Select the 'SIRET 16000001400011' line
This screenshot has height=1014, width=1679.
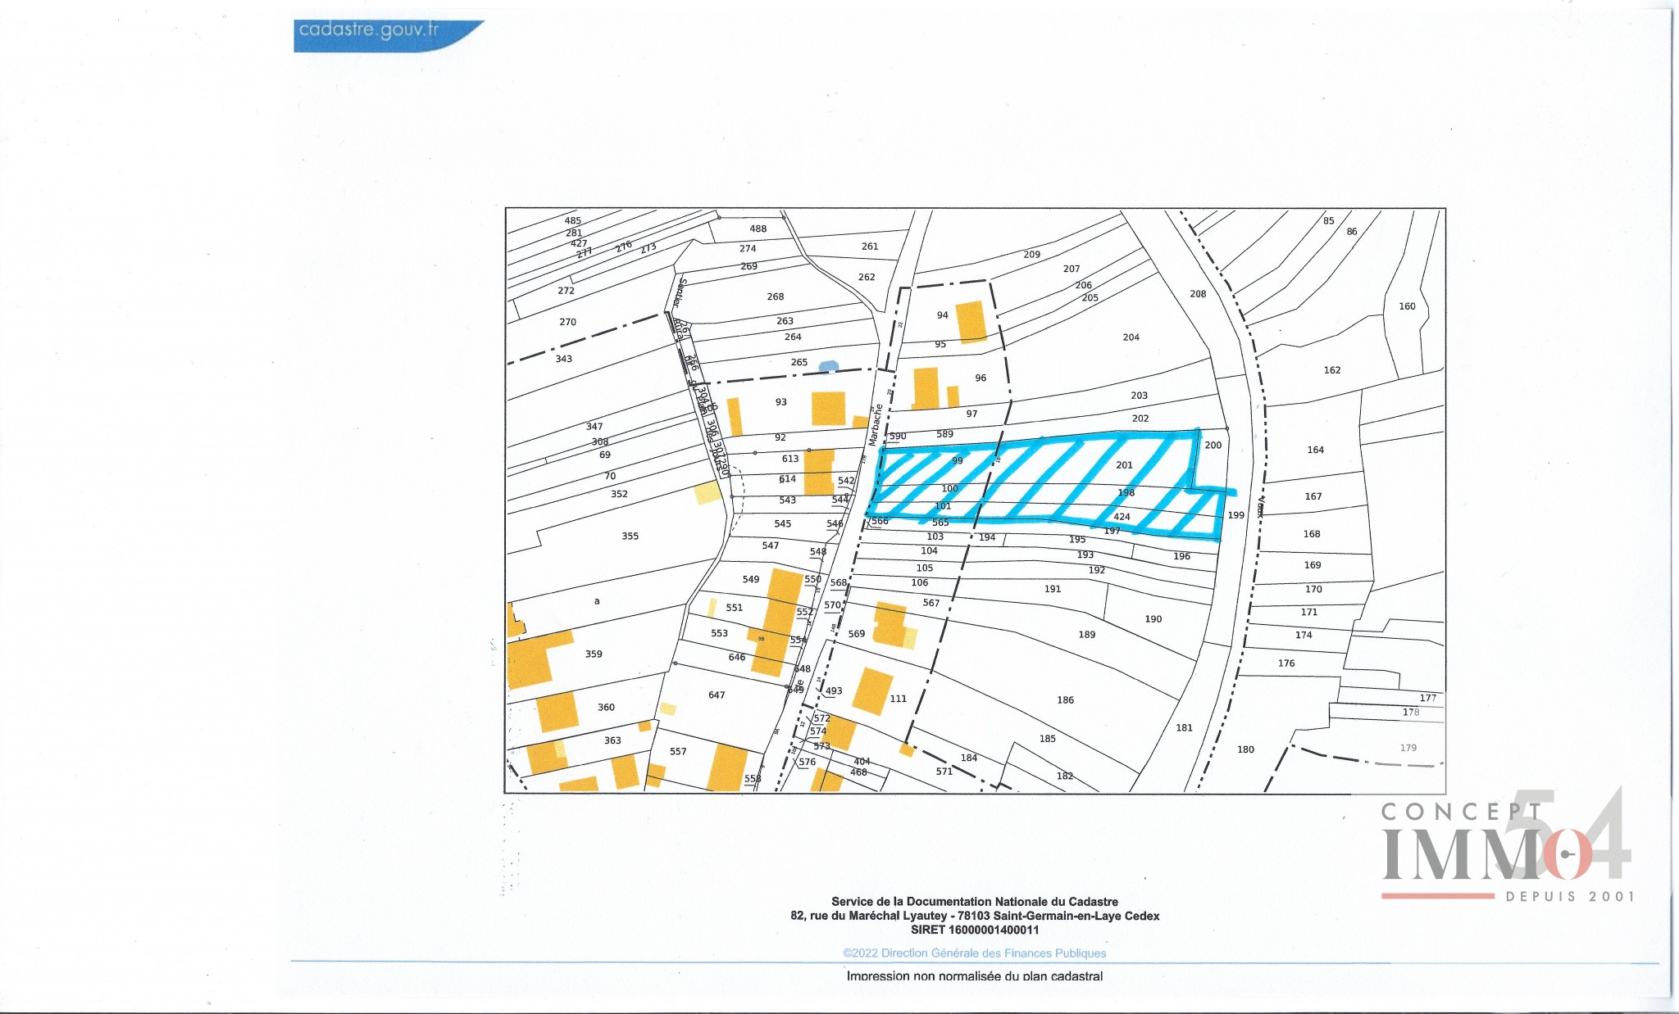point(975,930)
